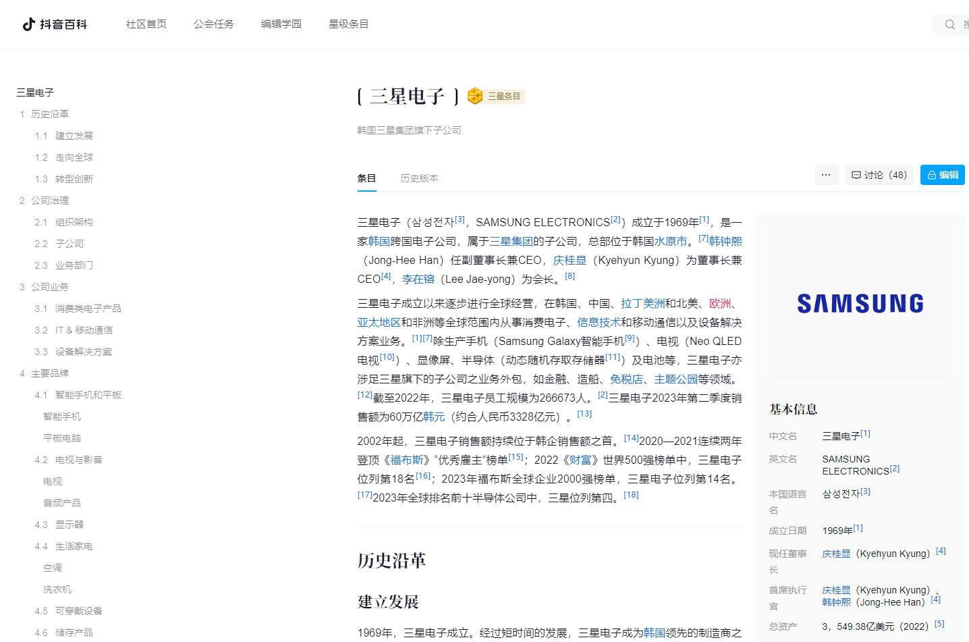Click reference [13] after 3328亿元
The height and width of the screenshot is (642, 969).
pos(584,413)
